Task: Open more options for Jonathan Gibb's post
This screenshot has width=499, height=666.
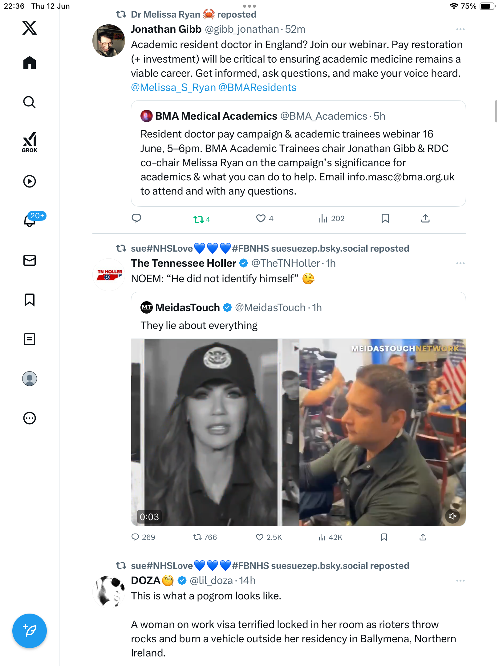Action: [460, 29]
